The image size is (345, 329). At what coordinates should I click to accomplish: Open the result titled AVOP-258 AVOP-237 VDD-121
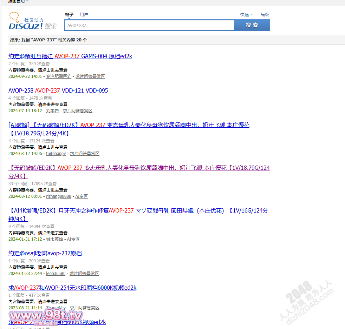58,90
